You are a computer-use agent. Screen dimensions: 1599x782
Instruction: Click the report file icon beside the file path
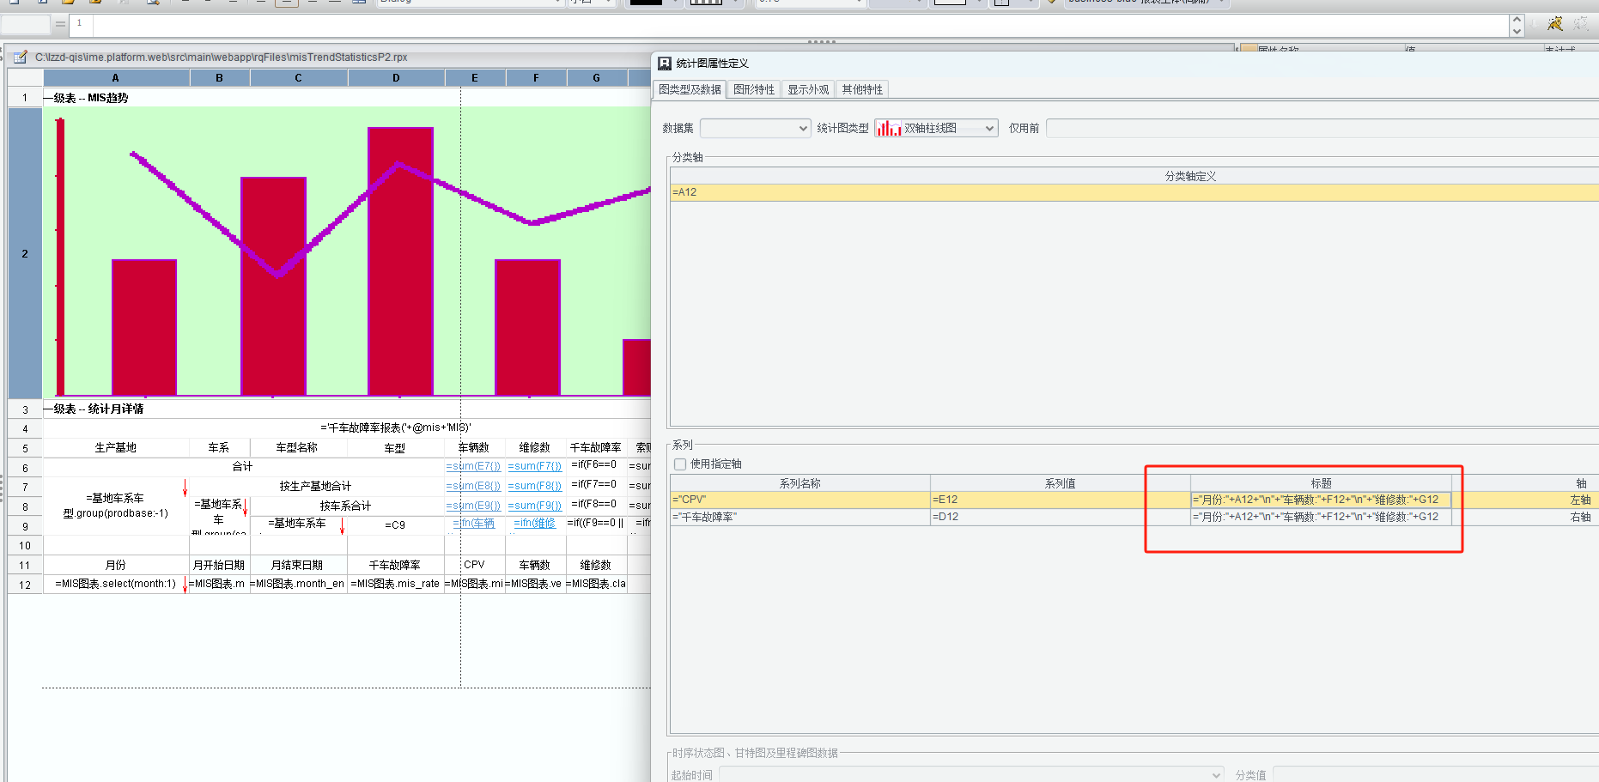(x=21, y=58)
